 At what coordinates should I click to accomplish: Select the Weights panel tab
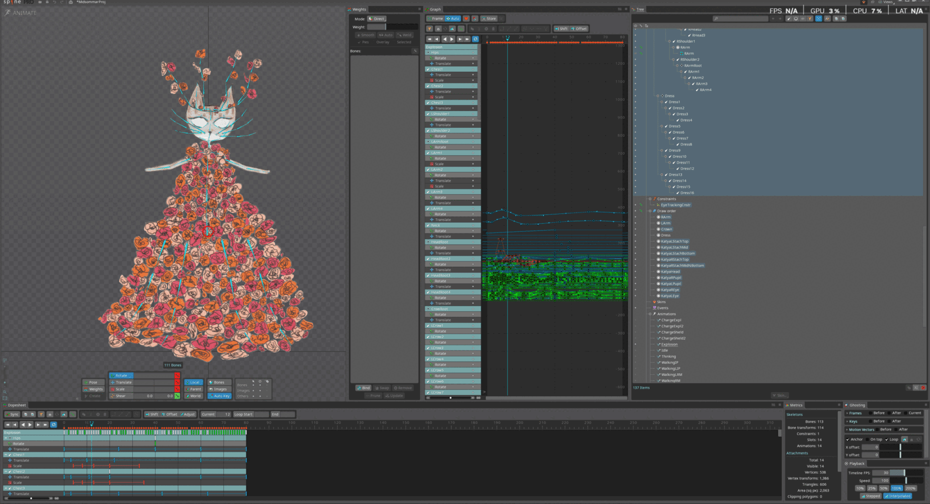359,9
